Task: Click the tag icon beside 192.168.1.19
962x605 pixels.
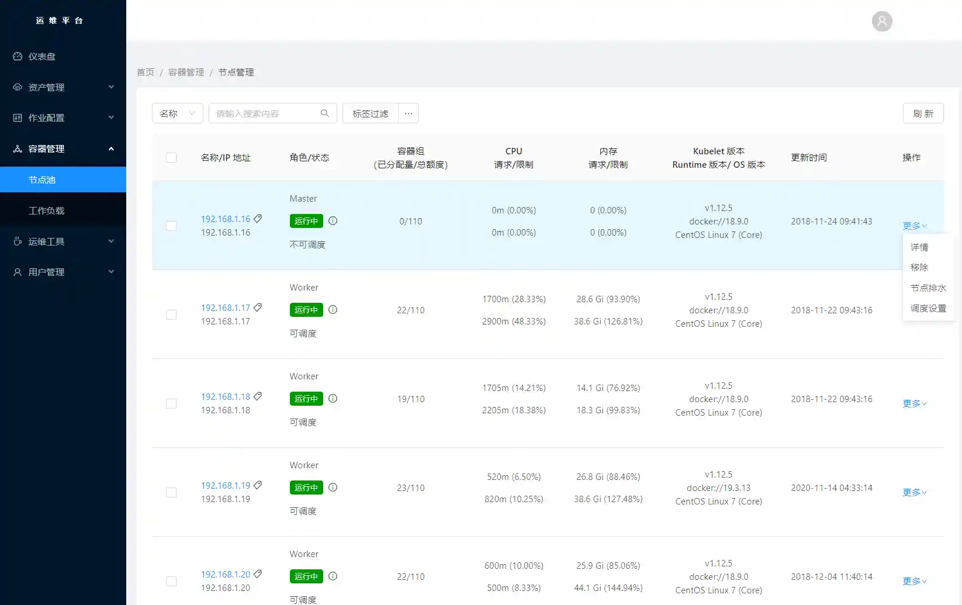Action: click(258, 485)
